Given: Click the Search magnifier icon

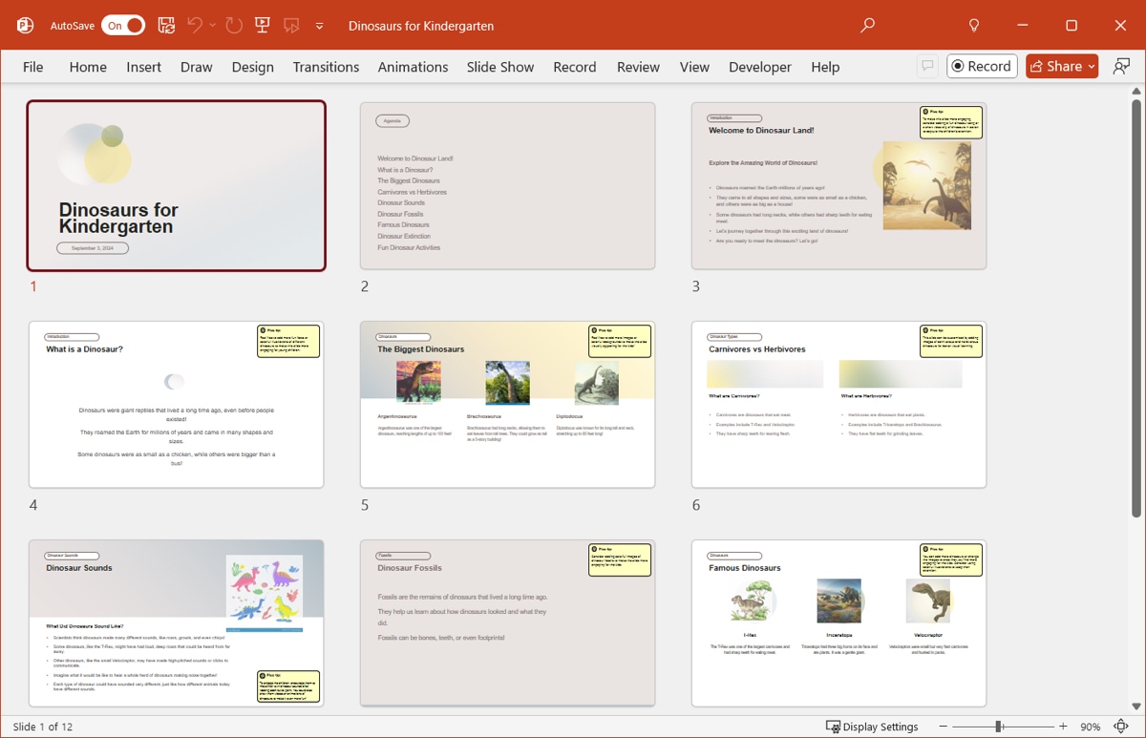Looking at the screenshot, I should tap(867, 26).
